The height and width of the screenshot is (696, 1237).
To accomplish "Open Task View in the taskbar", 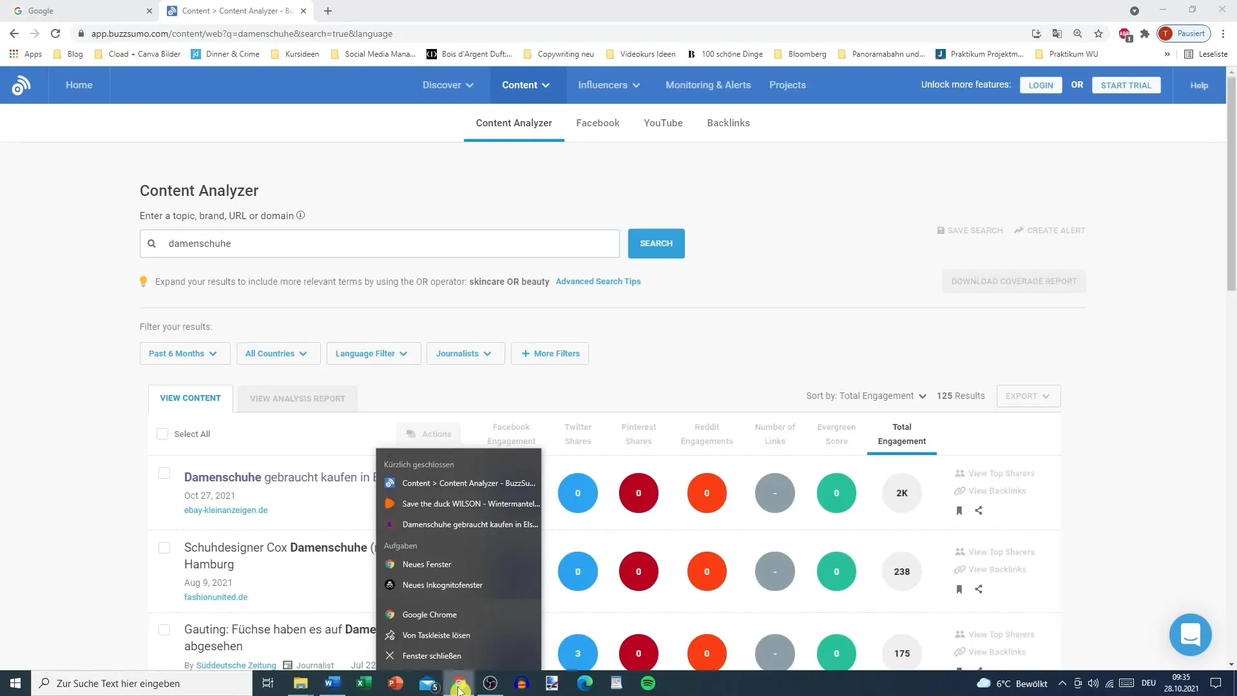I will (268, 683).
